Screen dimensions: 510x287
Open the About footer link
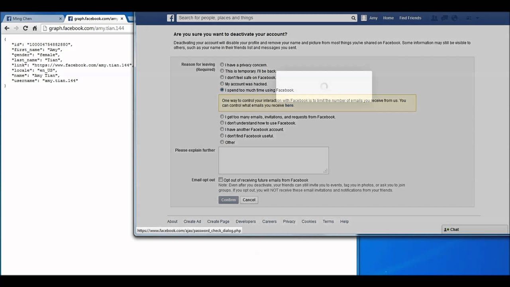[x=172, y=222]
